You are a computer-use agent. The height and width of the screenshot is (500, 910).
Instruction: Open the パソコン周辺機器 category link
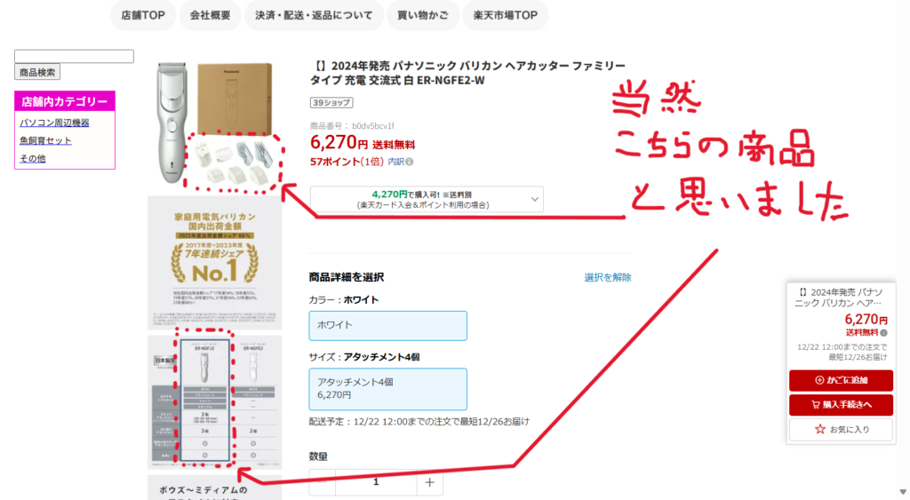point(54,123)
